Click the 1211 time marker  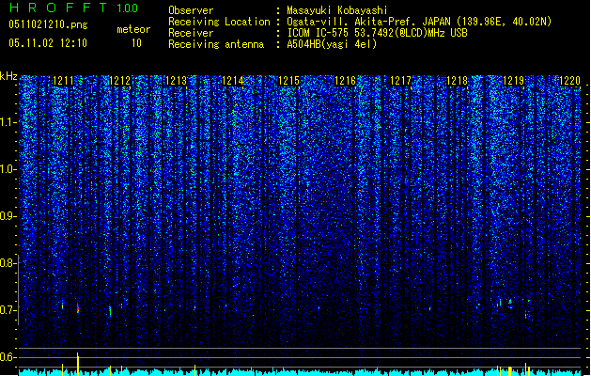[x=63, y=81]
